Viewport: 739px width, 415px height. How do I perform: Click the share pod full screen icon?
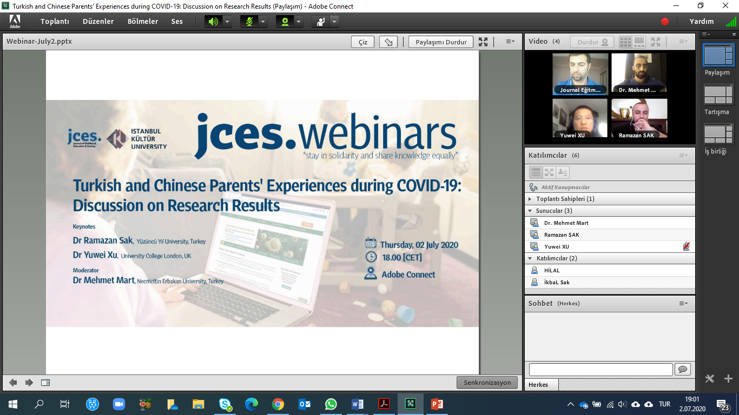pos(483,42)
